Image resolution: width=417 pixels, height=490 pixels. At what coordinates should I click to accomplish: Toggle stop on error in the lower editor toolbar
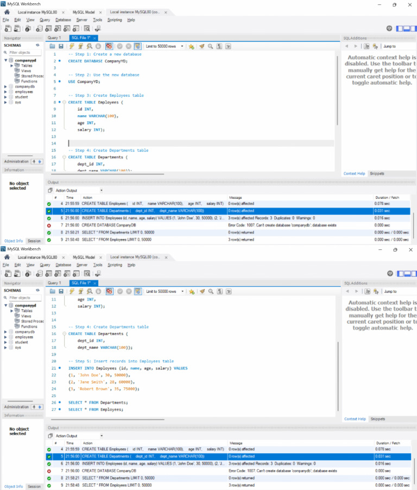[109, 291]
